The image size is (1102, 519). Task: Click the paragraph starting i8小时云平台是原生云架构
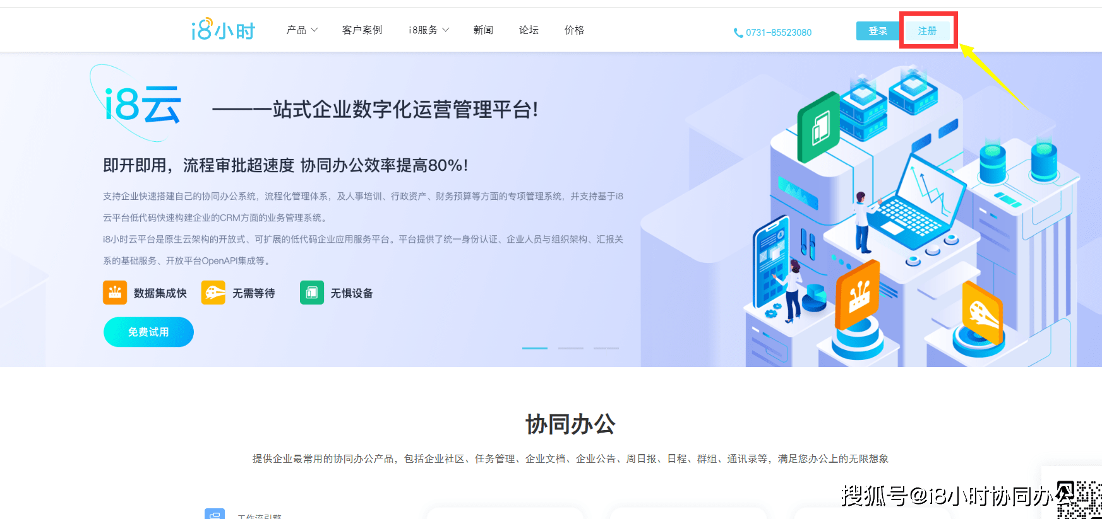[363, 250]
